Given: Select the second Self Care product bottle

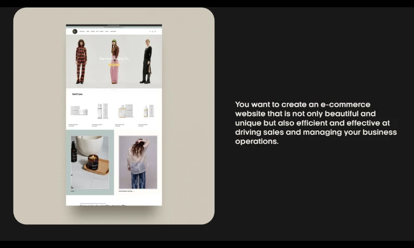Looking at the screenshot, I should [102, 111].
